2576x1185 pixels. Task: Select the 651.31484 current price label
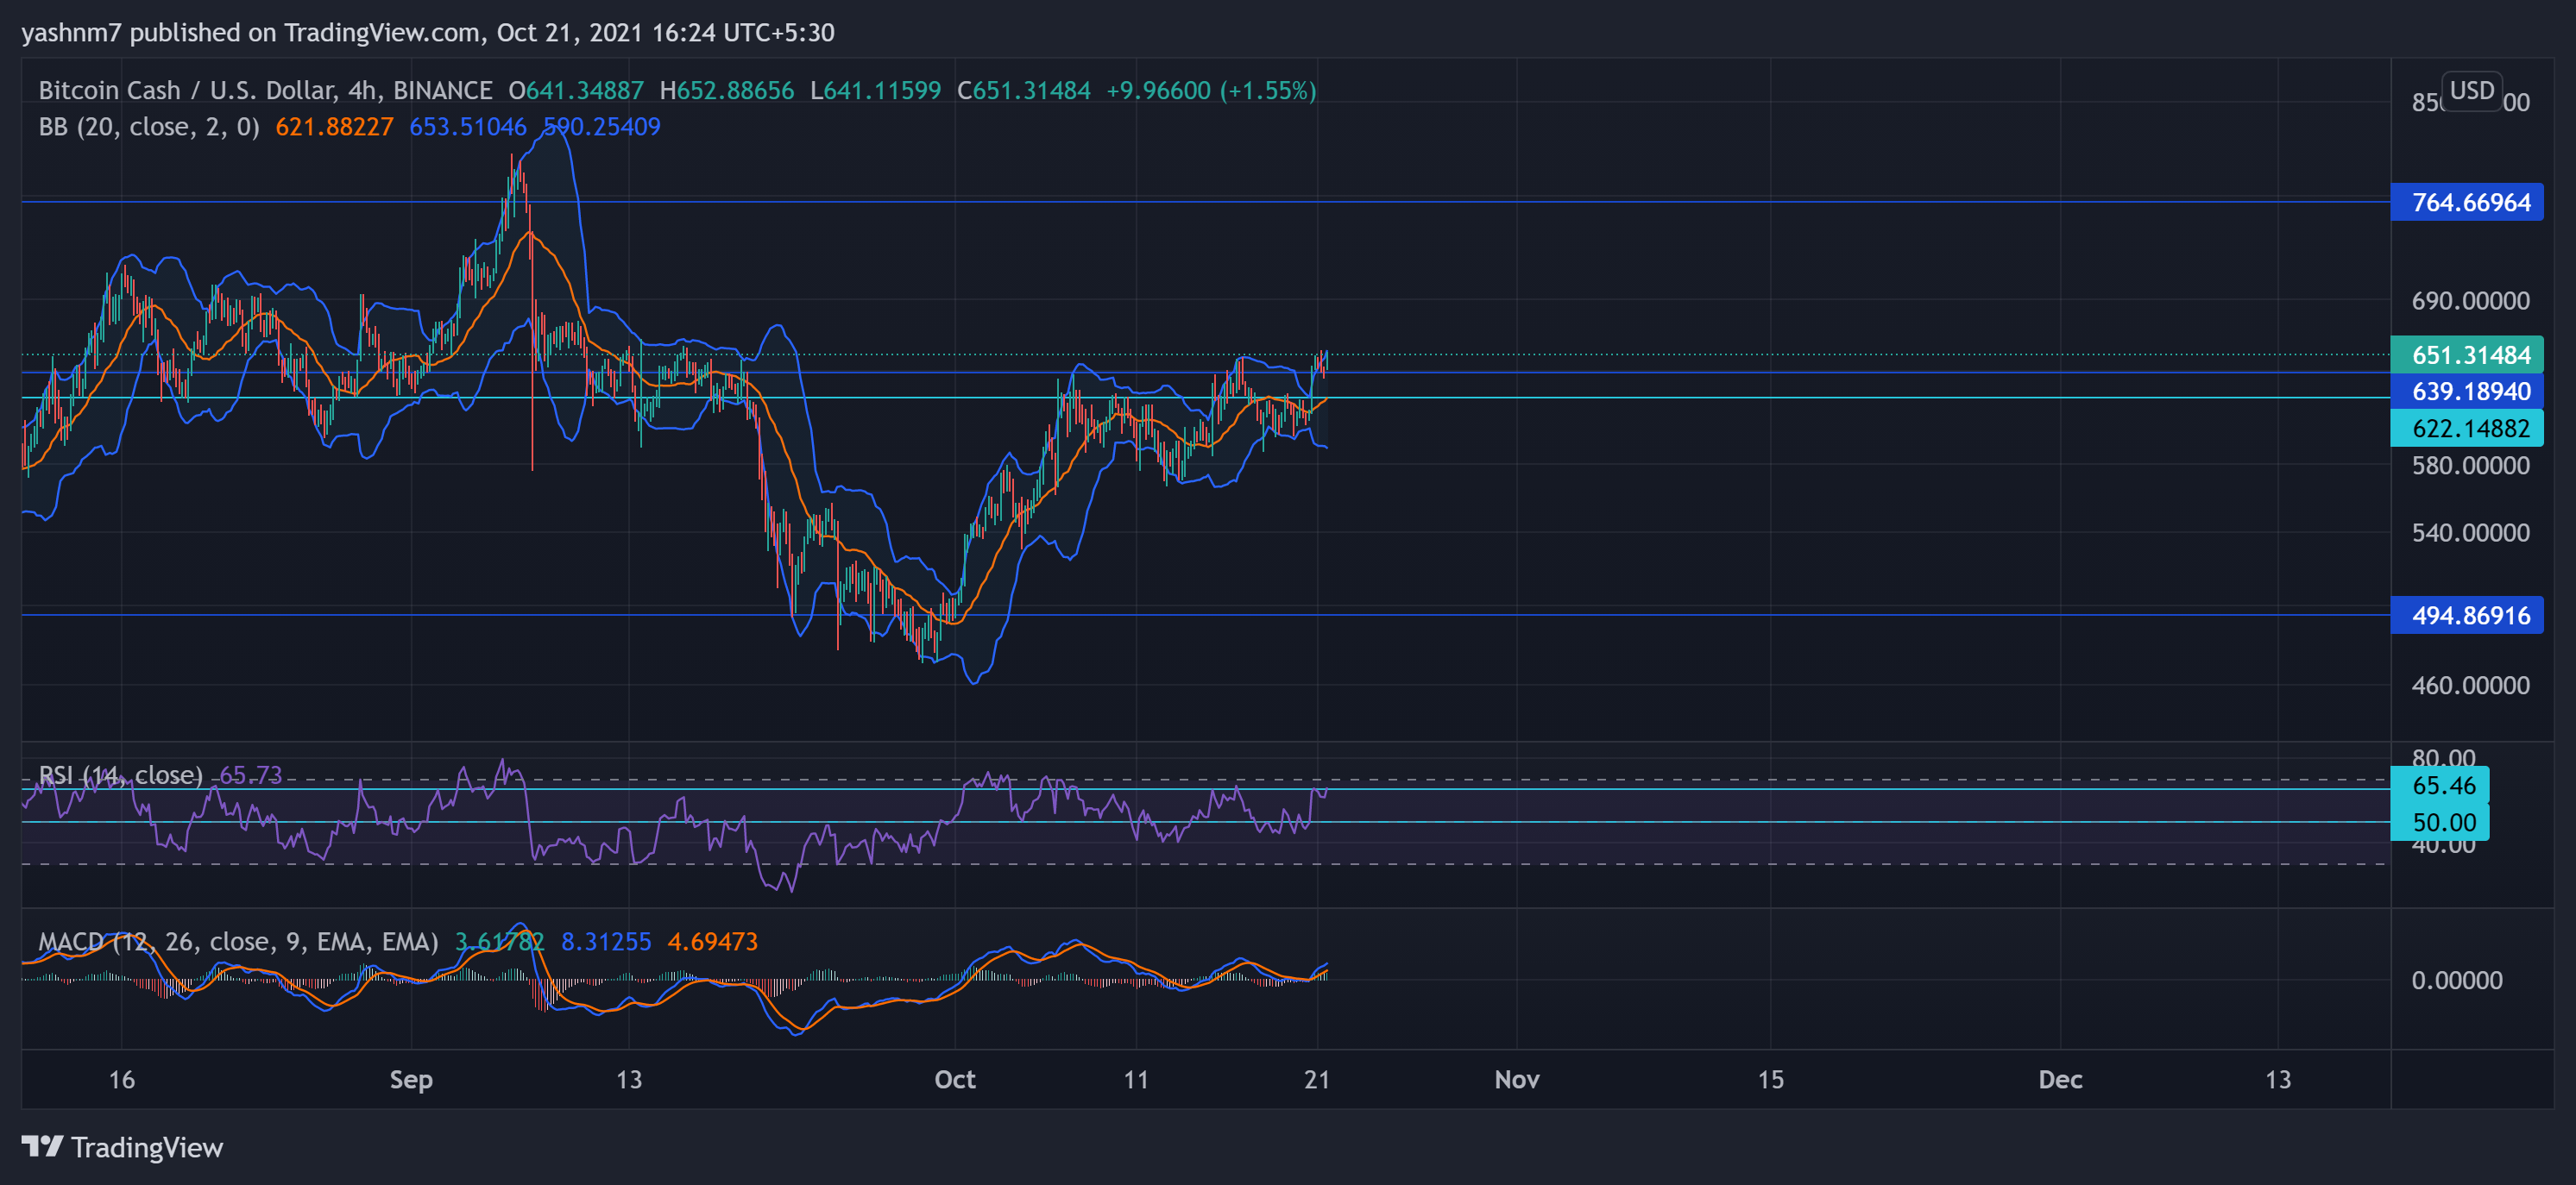tap(2466, 354)
